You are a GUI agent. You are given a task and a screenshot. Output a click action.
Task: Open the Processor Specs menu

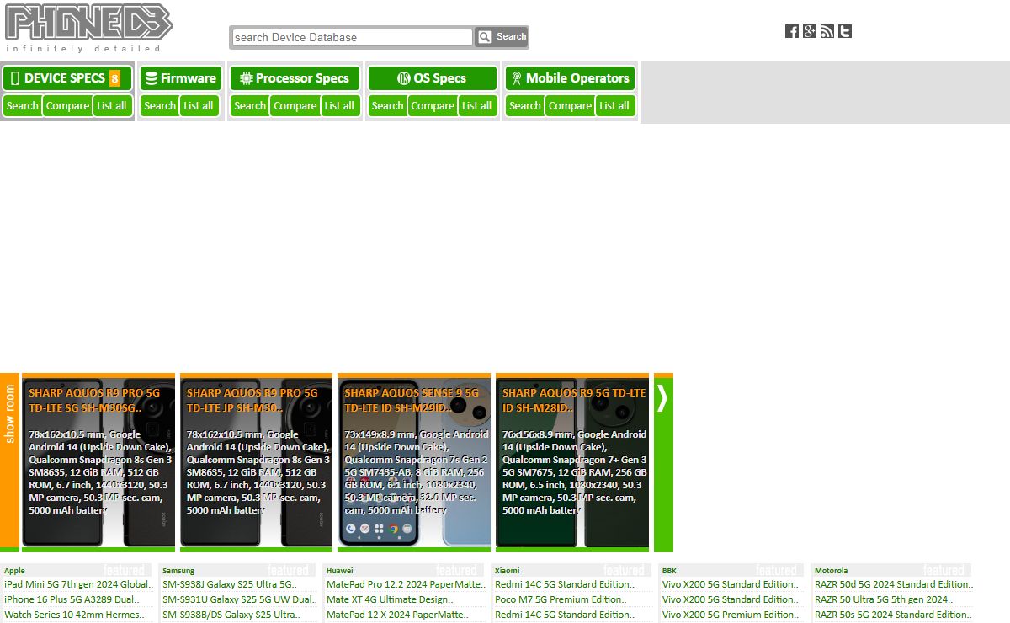click(295, 78)
